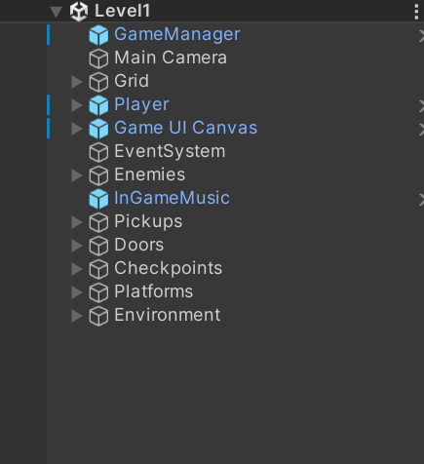
Task: Expand the Doors group arrow
Action: [x=77, y=246]
